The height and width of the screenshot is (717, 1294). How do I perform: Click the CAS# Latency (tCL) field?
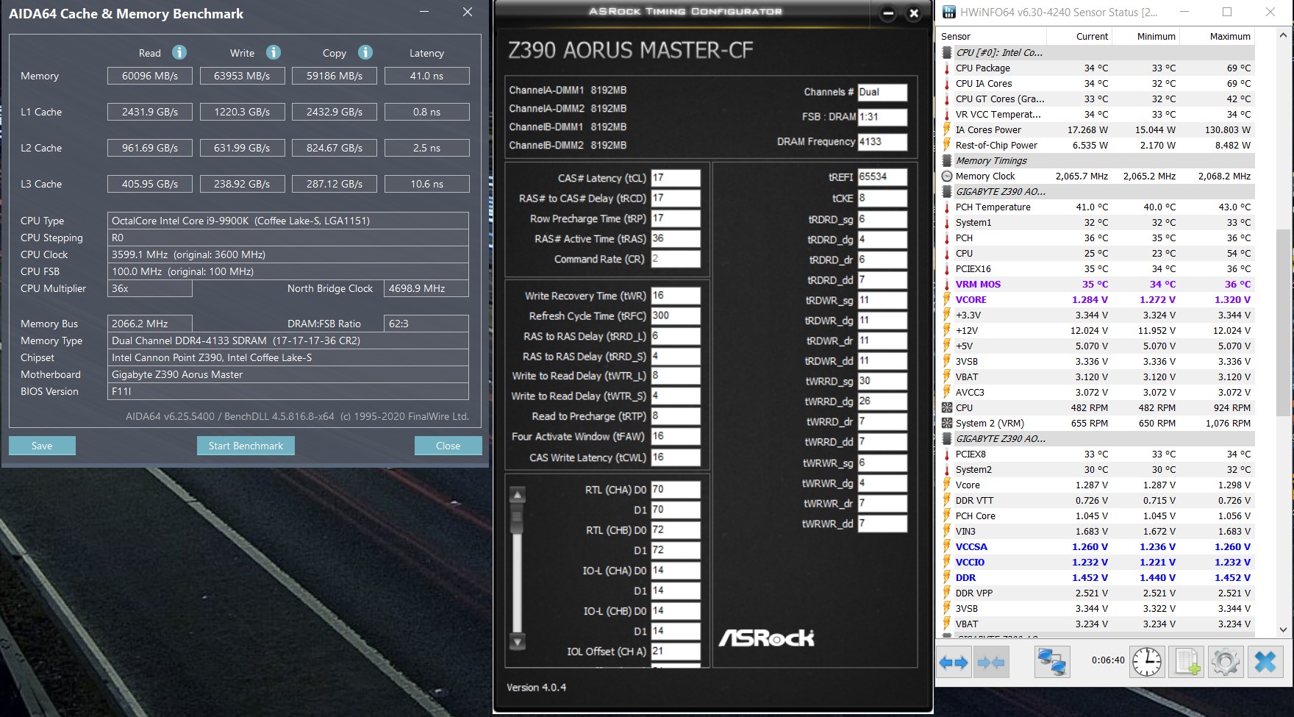[x=676, y=178]
